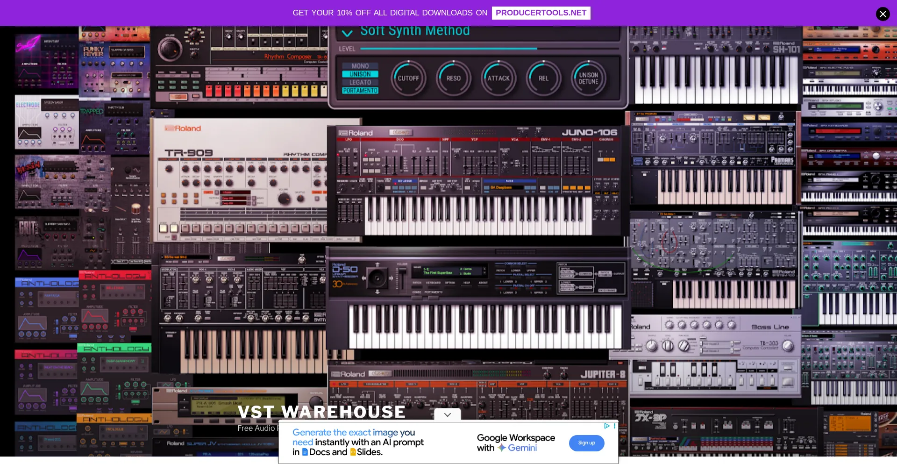Click the RESO knob
Viewport: 897px width, 464px height.
click(x=453, y=79)
